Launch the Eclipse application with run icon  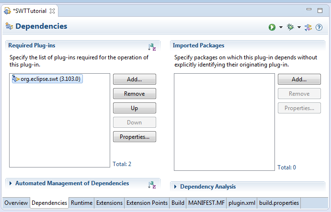pos(272,27)
